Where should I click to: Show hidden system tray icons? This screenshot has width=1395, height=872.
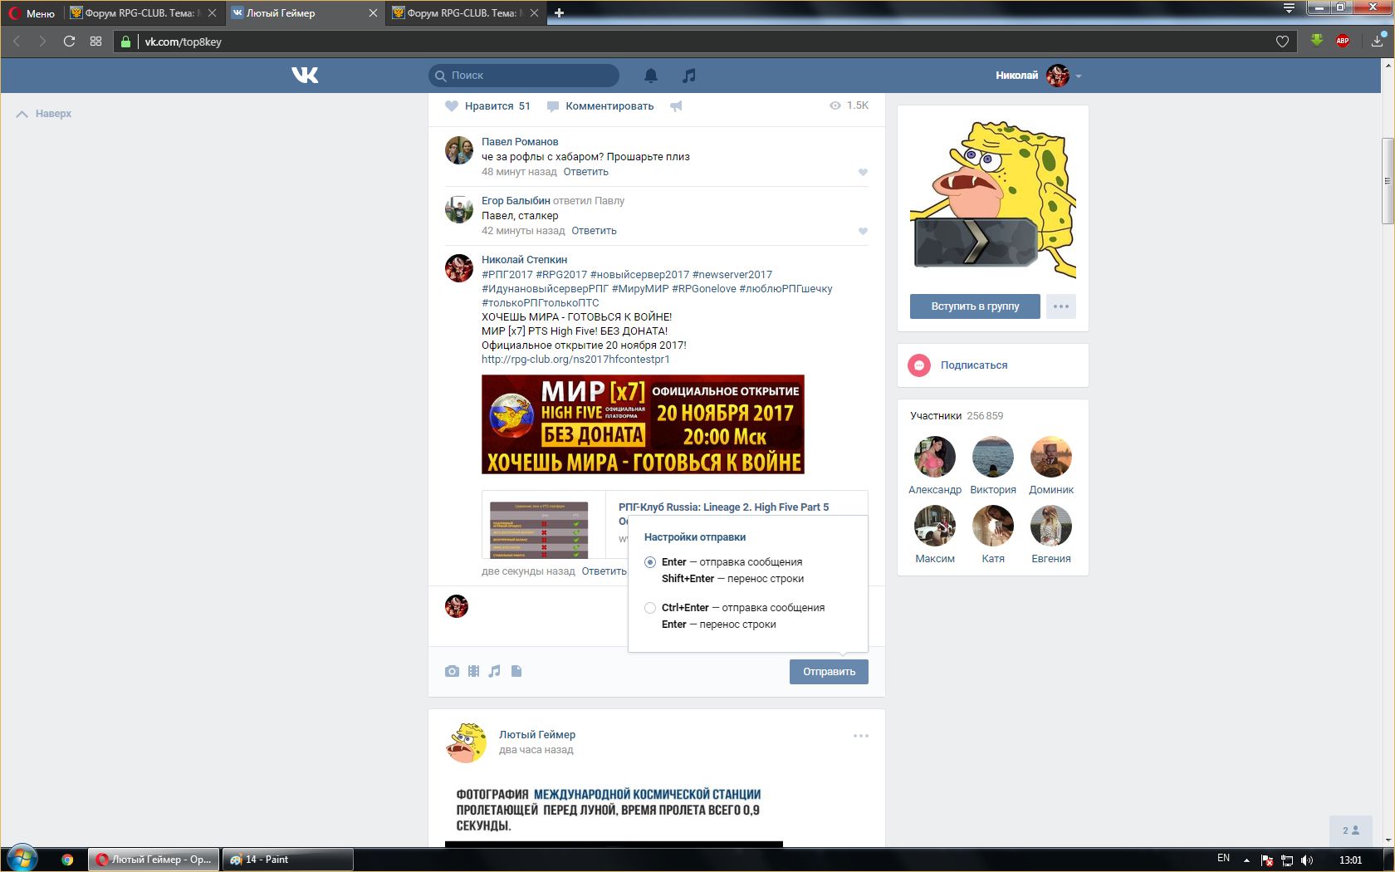[1246, 860]
